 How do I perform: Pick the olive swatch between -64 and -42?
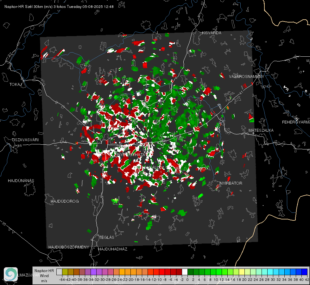pyautogui.click(x=65, y=272)
